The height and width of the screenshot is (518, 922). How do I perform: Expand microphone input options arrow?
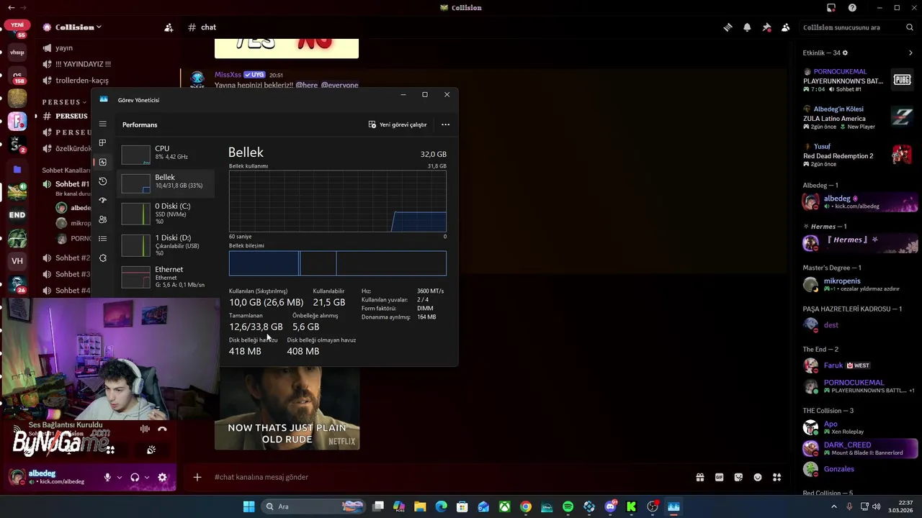pos(120,477)
